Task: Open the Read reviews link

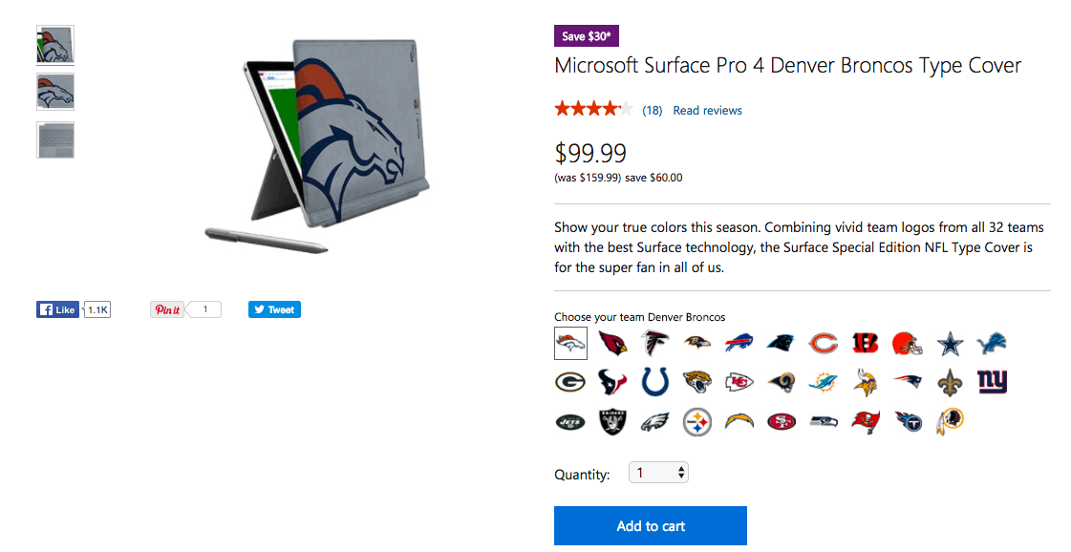Action: (707, 110)
